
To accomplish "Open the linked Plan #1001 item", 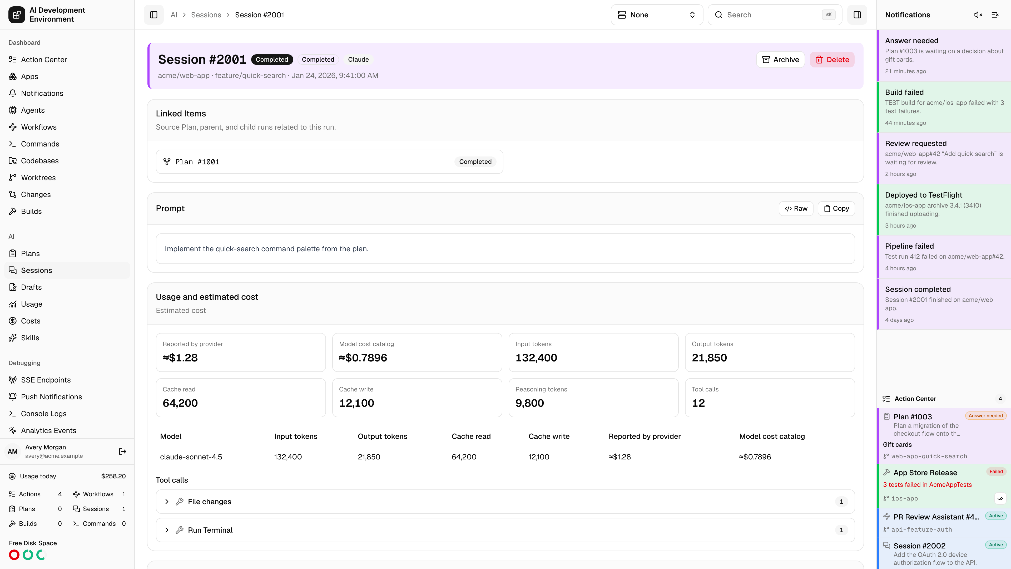I will pyautogui.click(x=329, y=162).
